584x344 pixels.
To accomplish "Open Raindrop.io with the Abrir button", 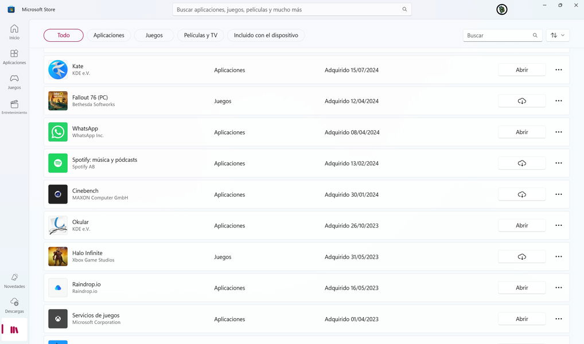I will (x=522, y=288).
